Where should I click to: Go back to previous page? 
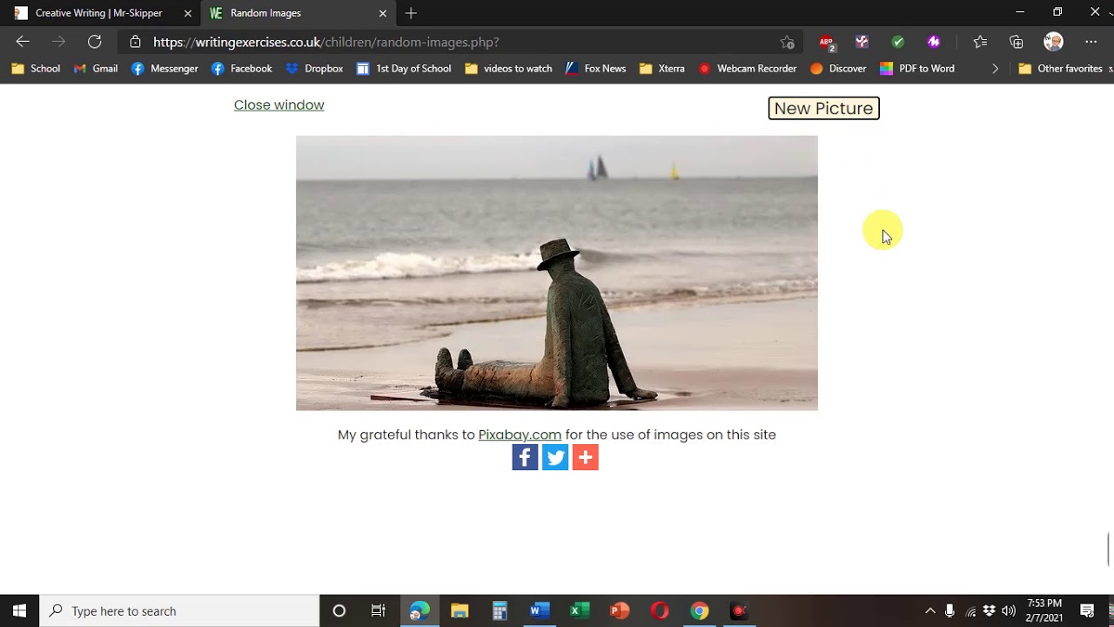pos(23,42)
